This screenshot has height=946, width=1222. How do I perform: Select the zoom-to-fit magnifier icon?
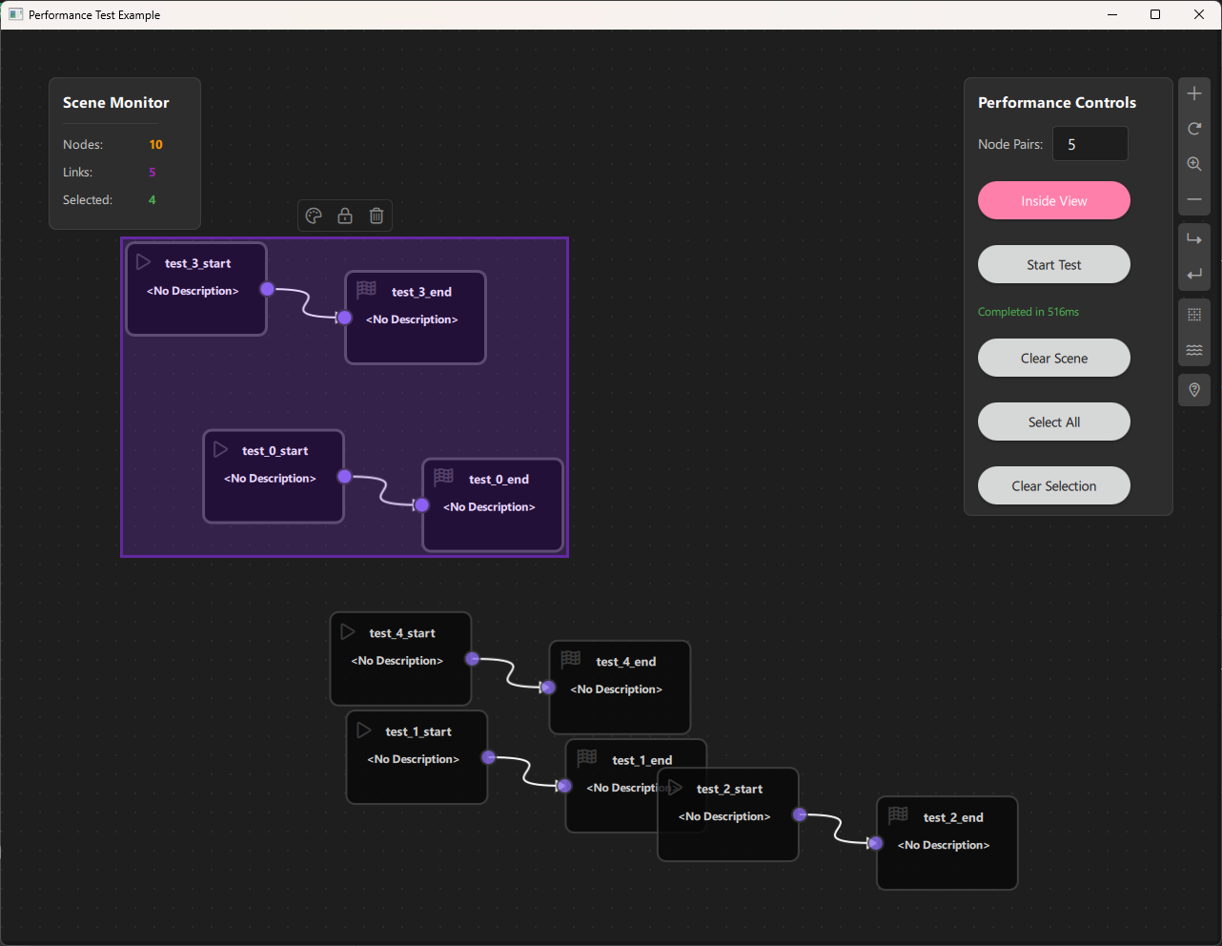pyautogui.click(x=1193, y=163)
